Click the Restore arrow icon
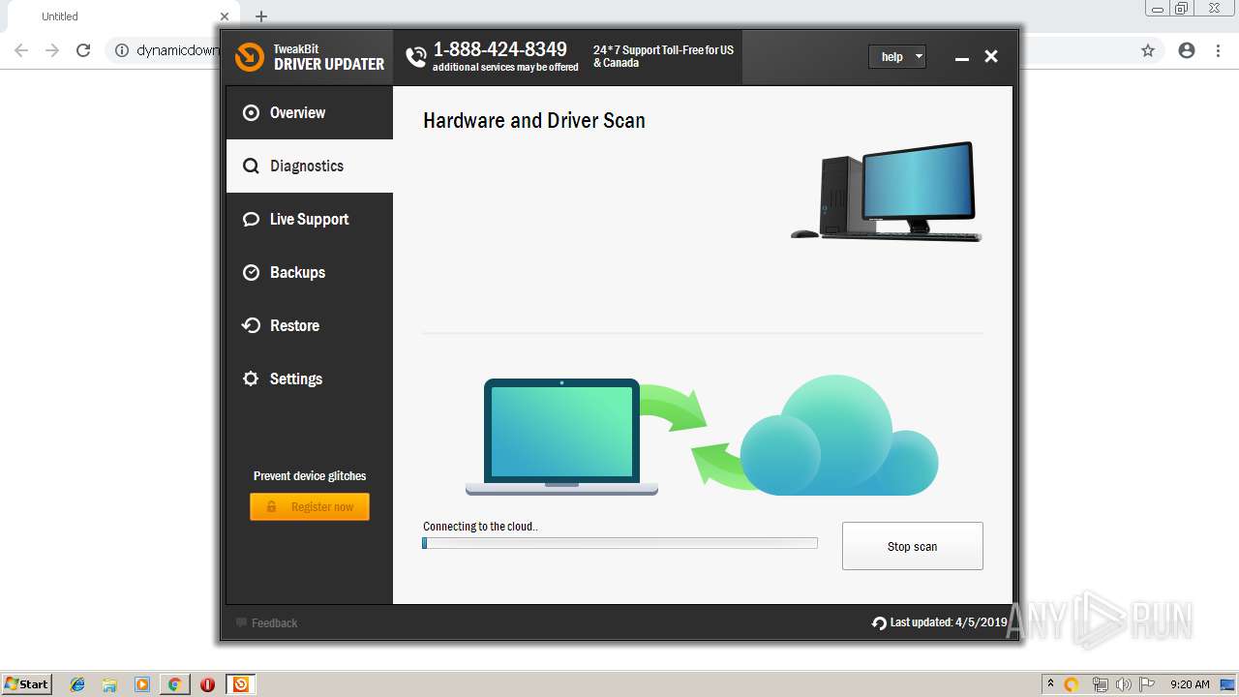This screenshot has width=1239, height=697. (251, 325)
